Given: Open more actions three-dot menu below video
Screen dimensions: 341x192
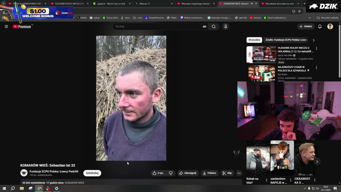Looking at the screenshot, I should pyautogui.click(x=239, y=173).
